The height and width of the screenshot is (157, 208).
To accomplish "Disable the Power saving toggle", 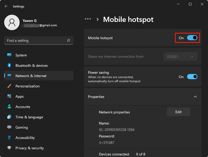I will pyautogui.click(x=192, y=77).
